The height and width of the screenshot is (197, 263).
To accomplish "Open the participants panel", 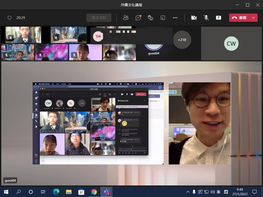I will 126,18.
